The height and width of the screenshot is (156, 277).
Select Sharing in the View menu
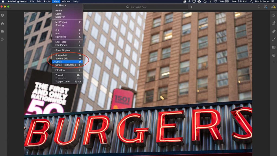coord(67,25)
